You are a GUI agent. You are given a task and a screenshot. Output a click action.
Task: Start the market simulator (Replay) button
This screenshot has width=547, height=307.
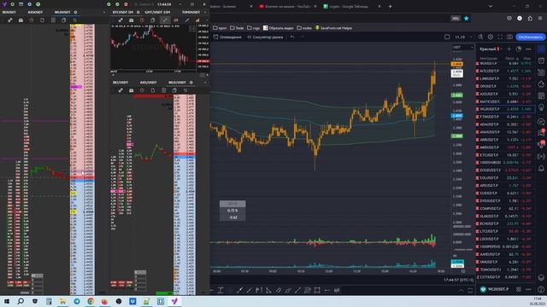coord(265,37)
